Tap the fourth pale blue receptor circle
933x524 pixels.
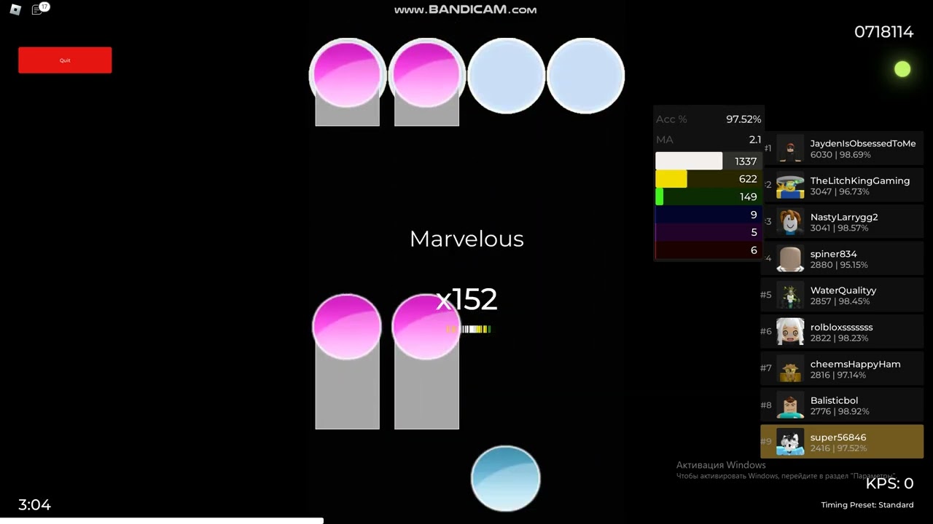585,76
